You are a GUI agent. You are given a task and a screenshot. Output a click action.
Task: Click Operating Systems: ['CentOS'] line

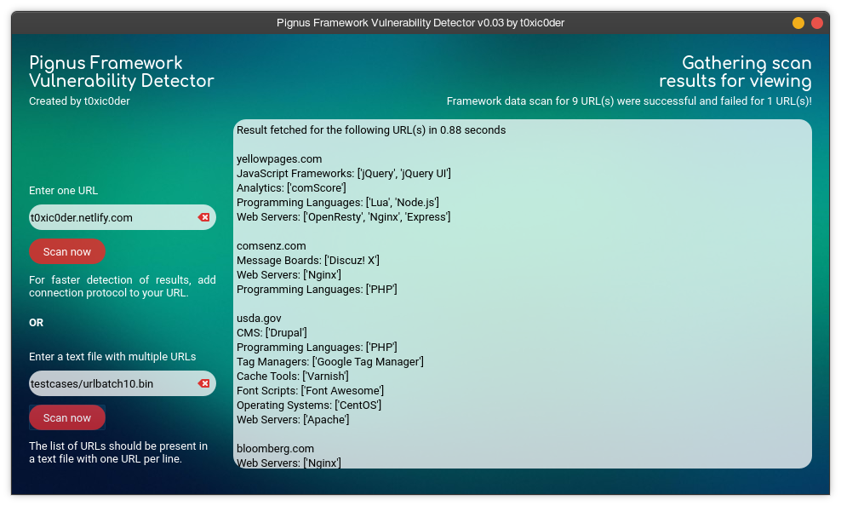pos(309,405)
